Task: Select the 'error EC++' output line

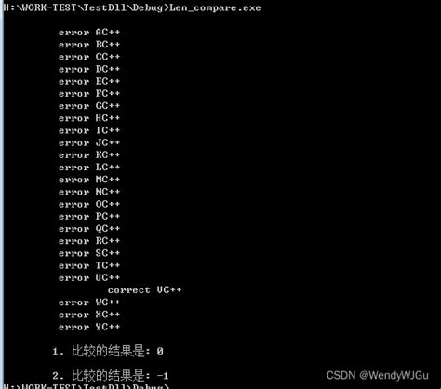Action: pos(89,82)
